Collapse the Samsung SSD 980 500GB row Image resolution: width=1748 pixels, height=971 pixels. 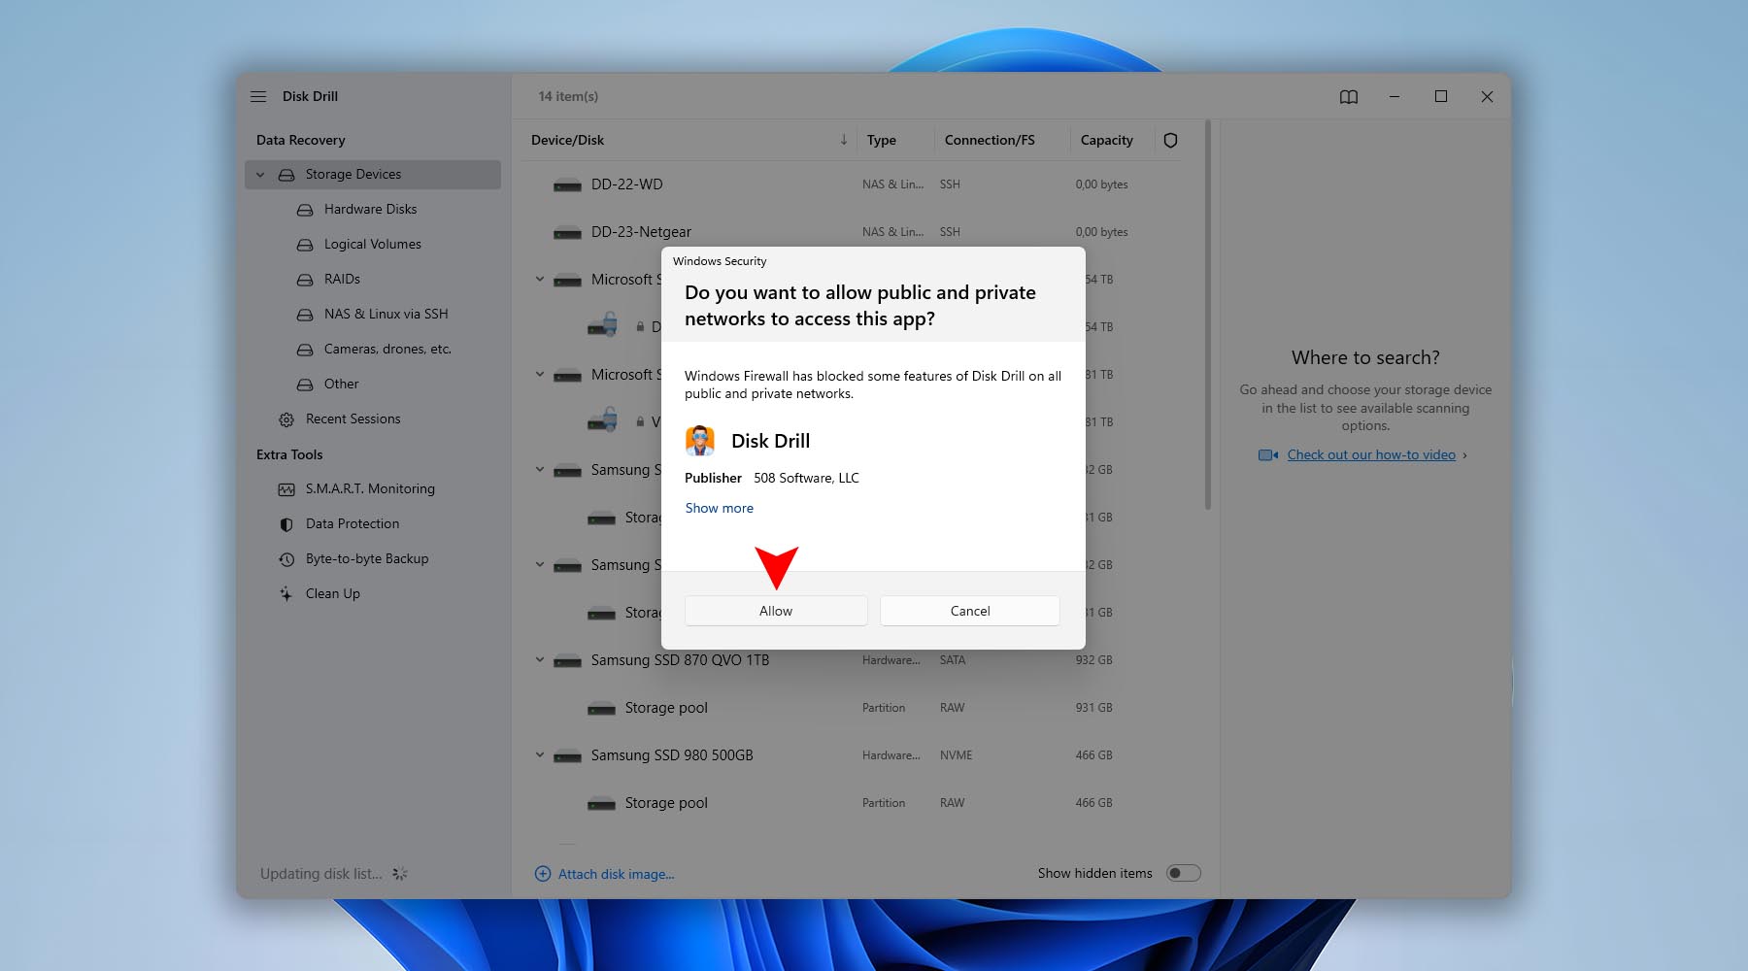point(540,755)
